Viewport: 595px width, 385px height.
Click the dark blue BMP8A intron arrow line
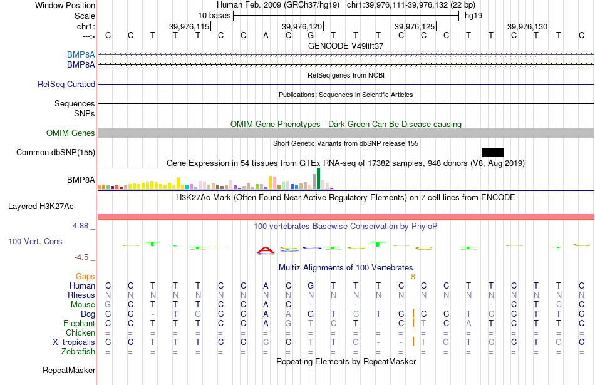[x=346, y=65]
